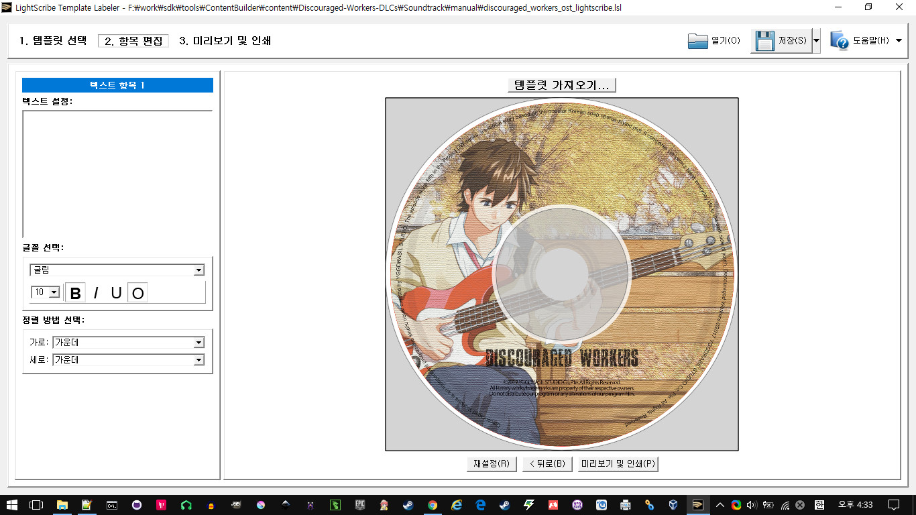Image resolution: width=916 pixels, height=515 pixels.
Task: Select step 2. 항목 편집 tab
Action: [x=133, y=41]
